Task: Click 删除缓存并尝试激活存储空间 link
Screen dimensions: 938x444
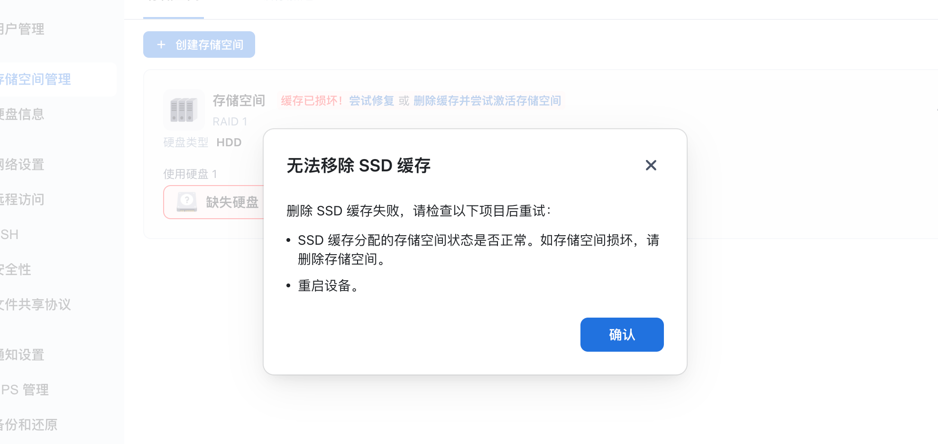Action: [x=487, y=101]
